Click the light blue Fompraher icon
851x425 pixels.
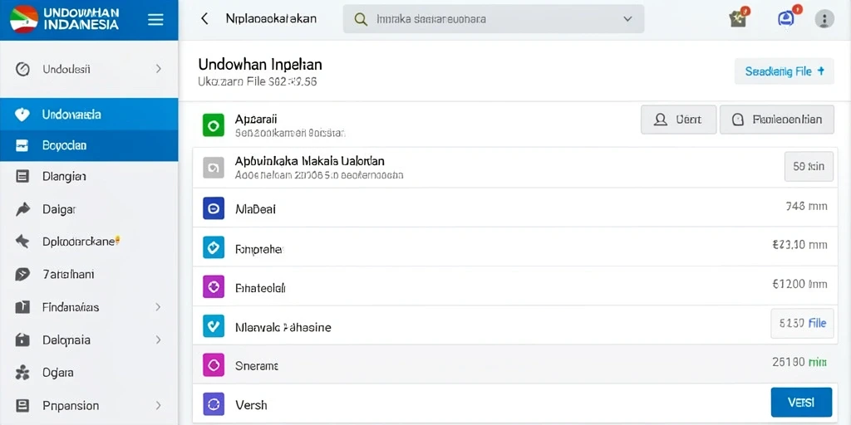point(214,247)
